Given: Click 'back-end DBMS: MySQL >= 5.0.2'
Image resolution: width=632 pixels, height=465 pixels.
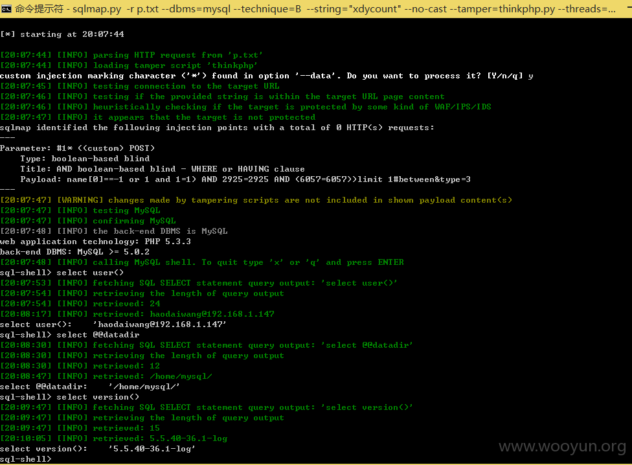Looking at the screenshot, I should [x=74, y=252].
